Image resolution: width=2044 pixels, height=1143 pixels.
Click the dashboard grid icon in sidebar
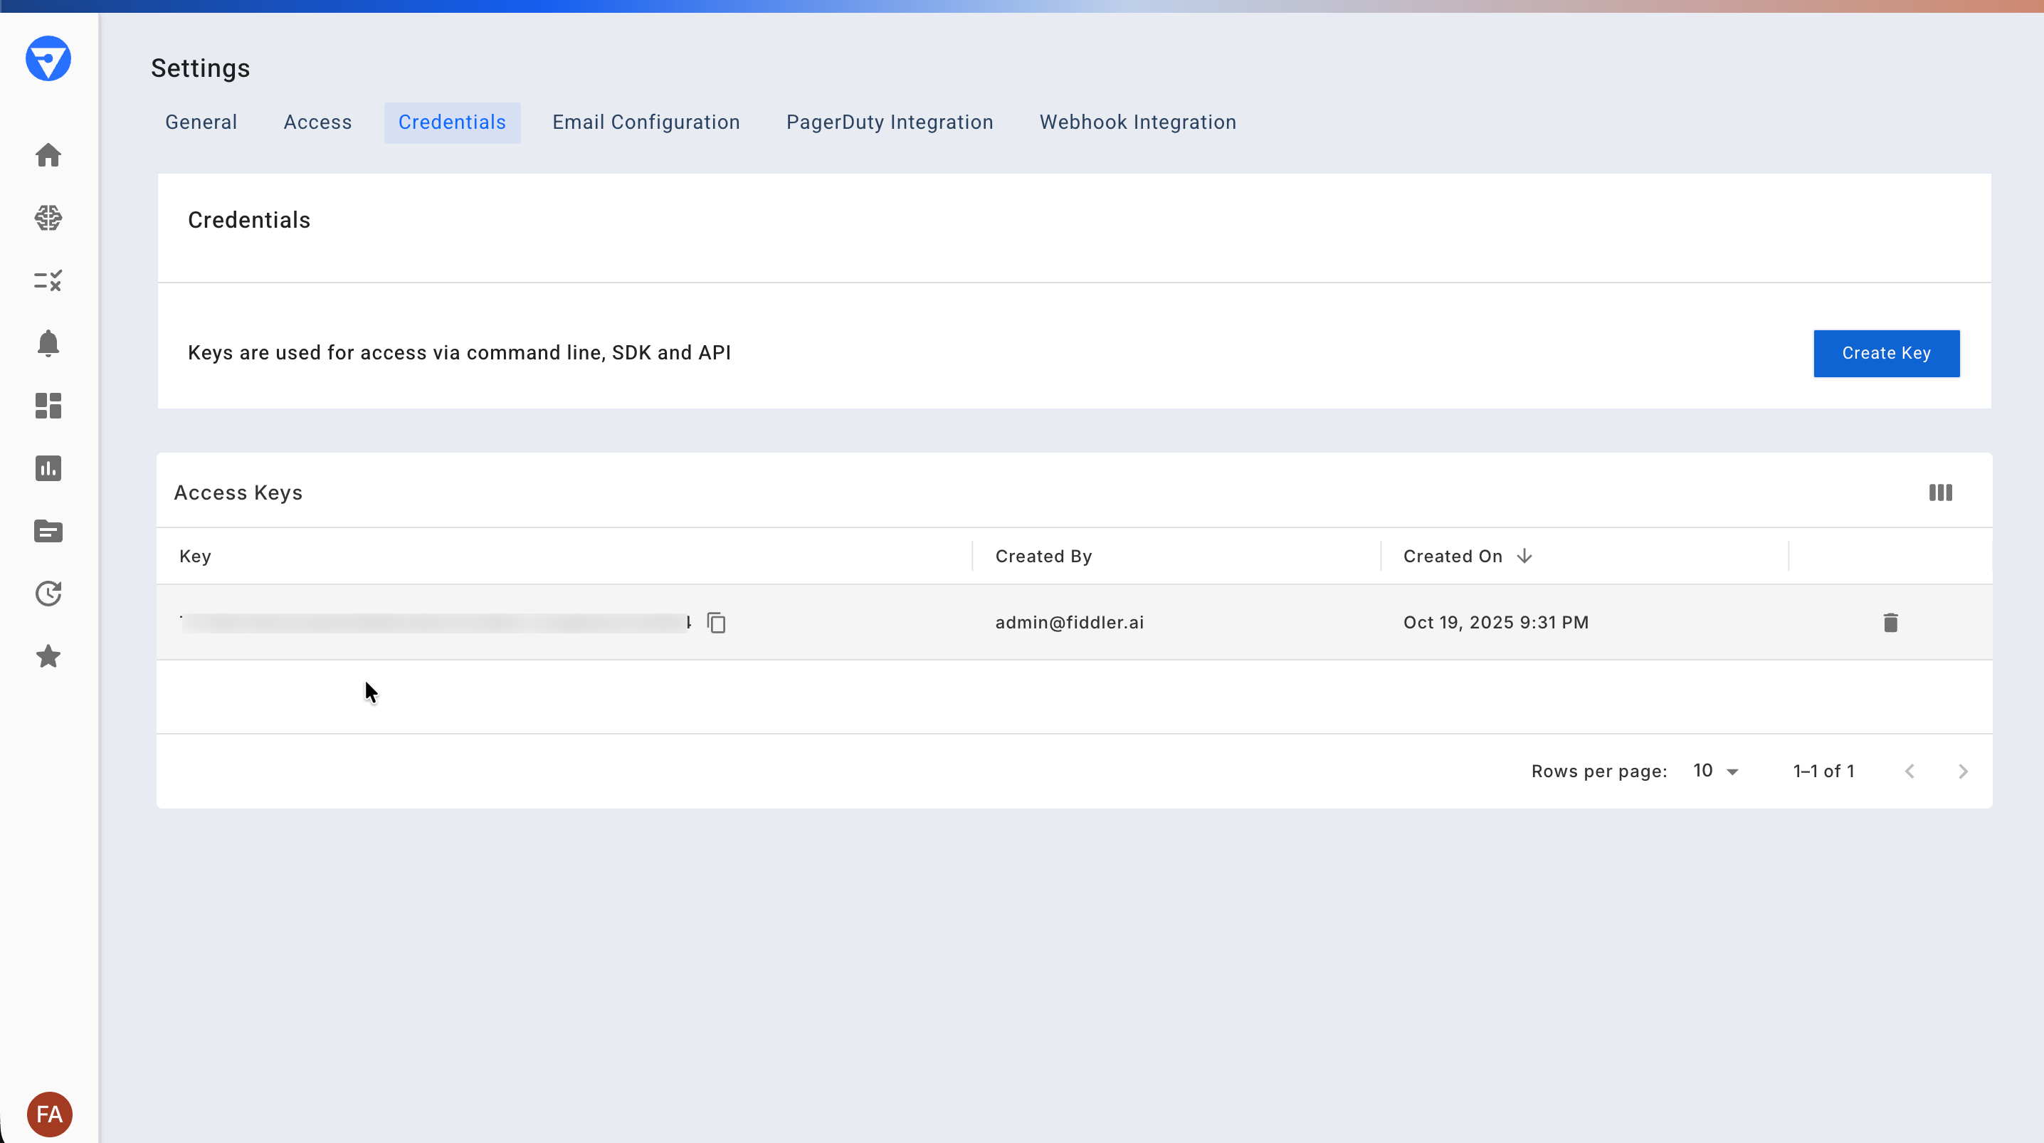(x=48, y=406)
